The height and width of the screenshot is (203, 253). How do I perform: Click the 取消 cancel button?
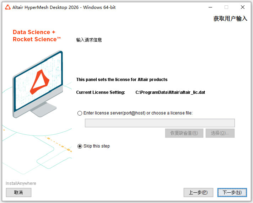click(18, 192)
